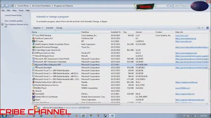
Task: Select Microsoft Visual C++ 2005 Redistributable
Action: pyautogui.click(x=120, y=70)
